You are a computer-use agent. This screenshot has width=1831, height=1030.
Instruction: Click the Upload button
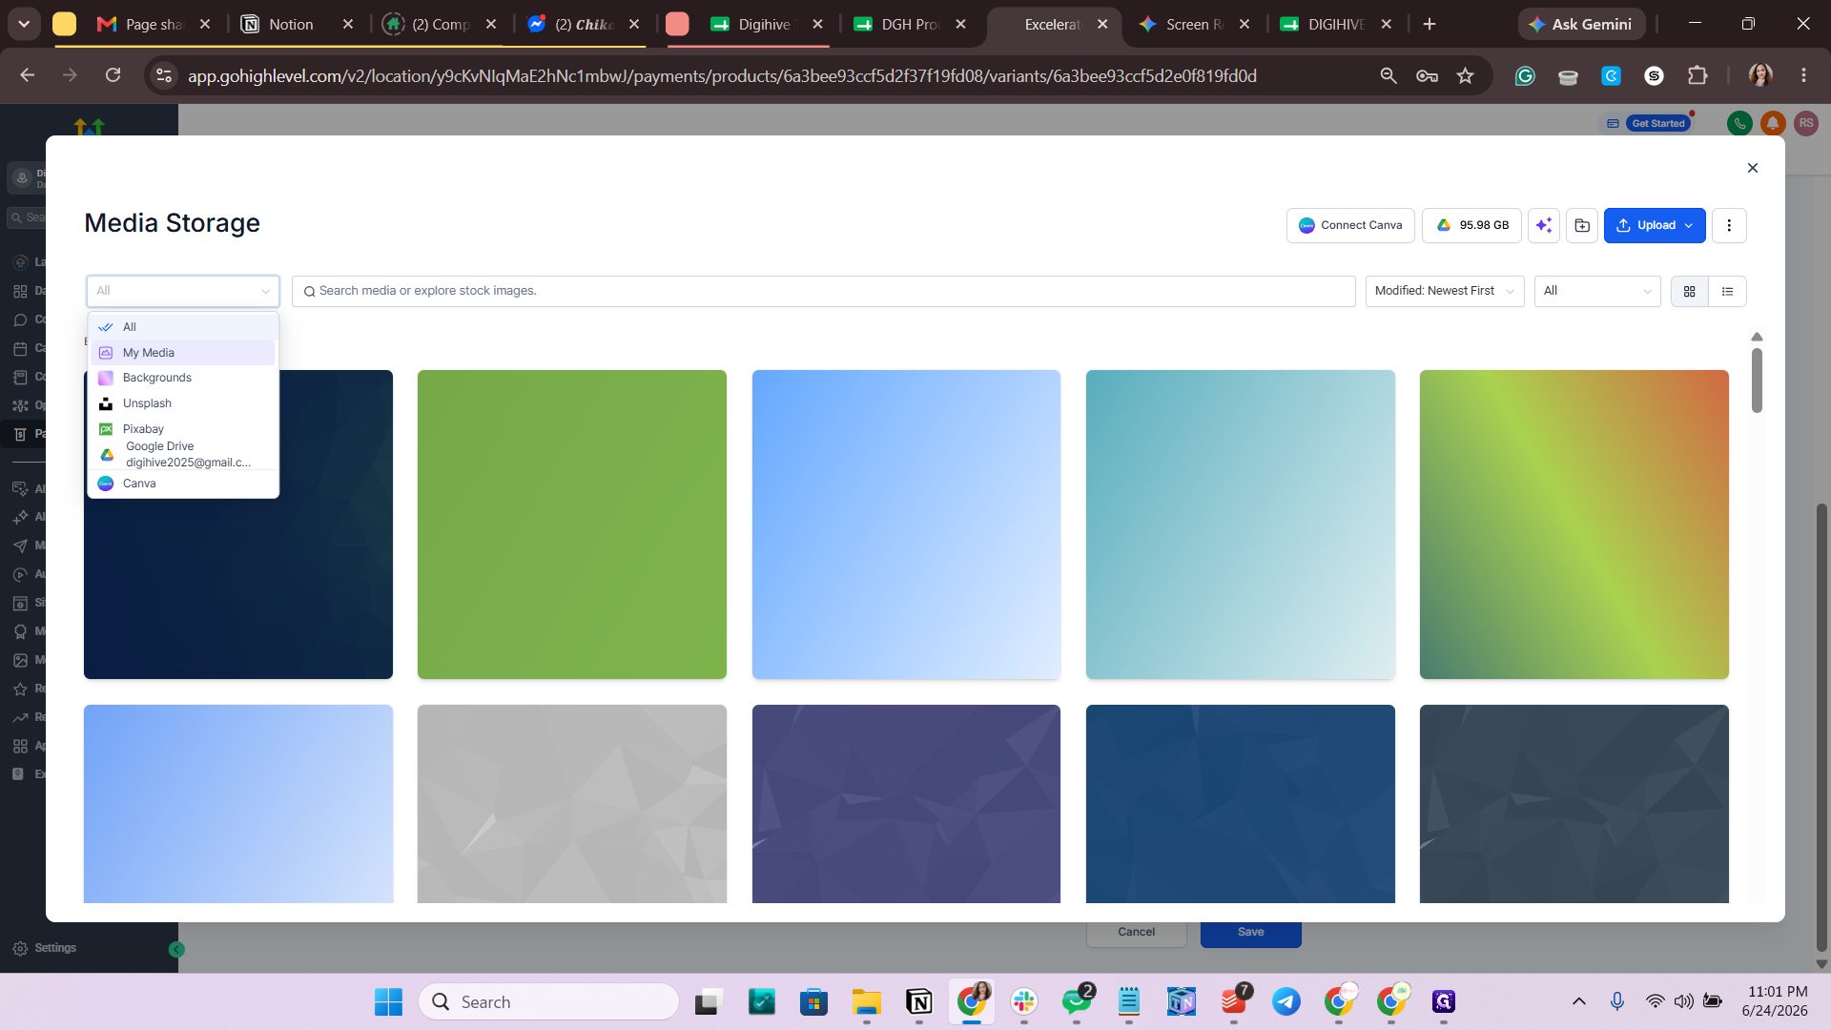click(x=1655, y=225)
